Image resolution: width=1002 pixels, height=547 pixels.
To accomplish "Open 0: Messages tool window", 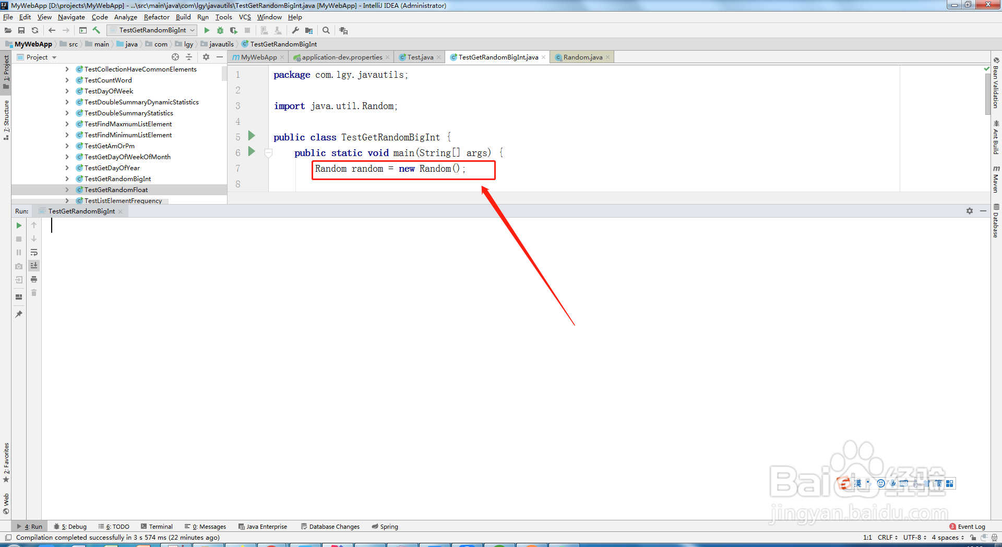I will coord(205,527).
